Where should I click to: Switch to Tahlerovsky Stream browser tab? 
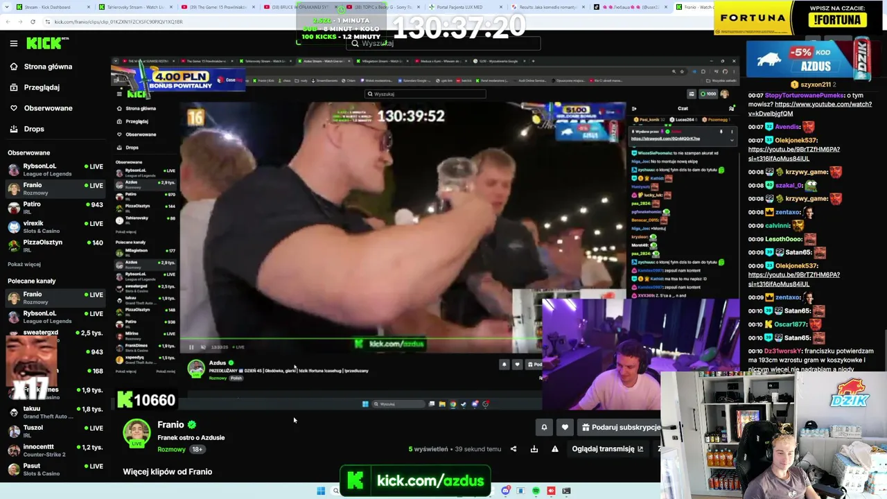pos(135,7)
